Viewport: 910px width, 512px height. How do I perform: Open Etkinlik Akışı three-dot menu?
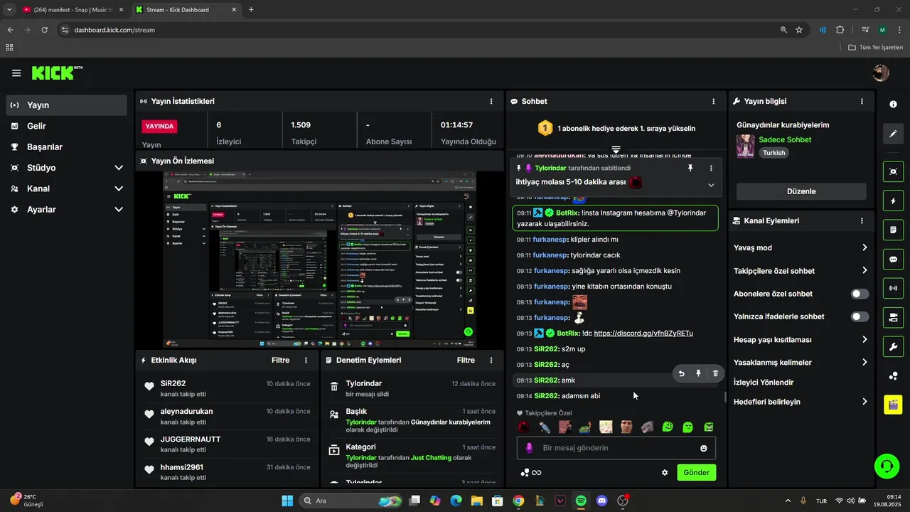pos(306,361)
